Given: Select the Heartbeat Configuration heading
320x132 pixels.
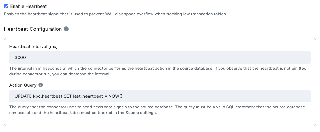Looking at the screenshot, I should click(x=33, y=29).
